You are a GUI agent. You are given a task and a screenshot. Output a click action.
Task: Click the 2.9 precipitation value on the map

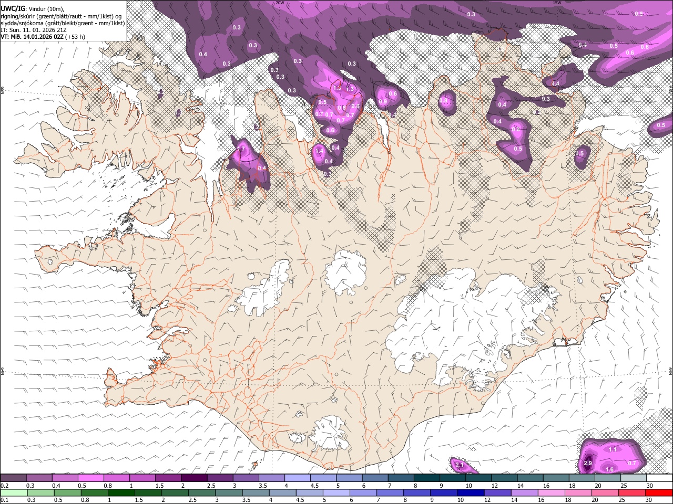(588, 463)
